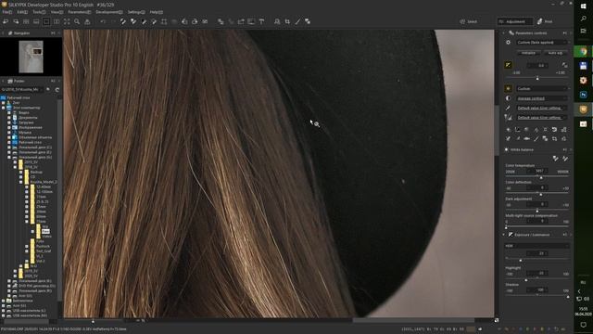Click the exposure bias icon

[508, 65]
